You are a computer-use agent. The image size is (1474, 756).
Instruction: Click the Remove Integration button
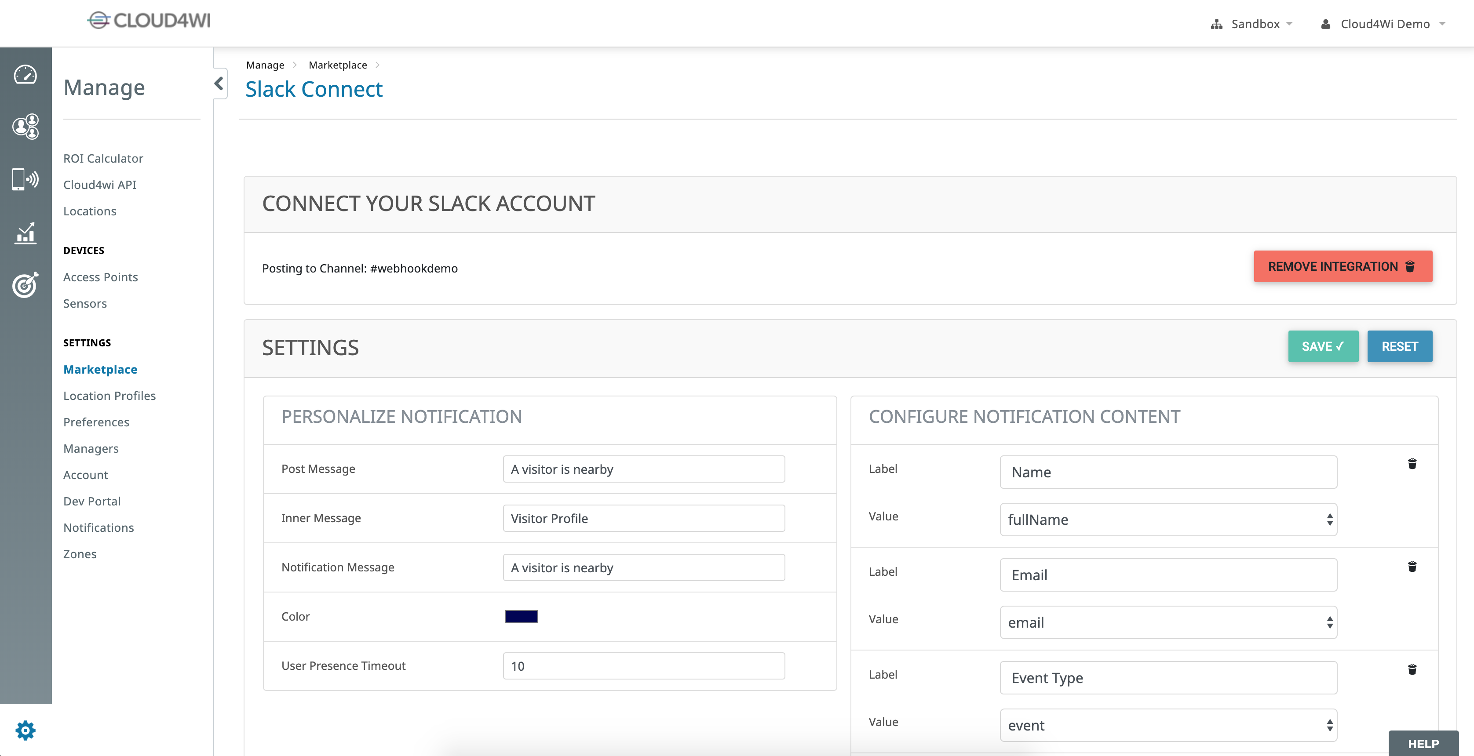tap(1343, 266)
